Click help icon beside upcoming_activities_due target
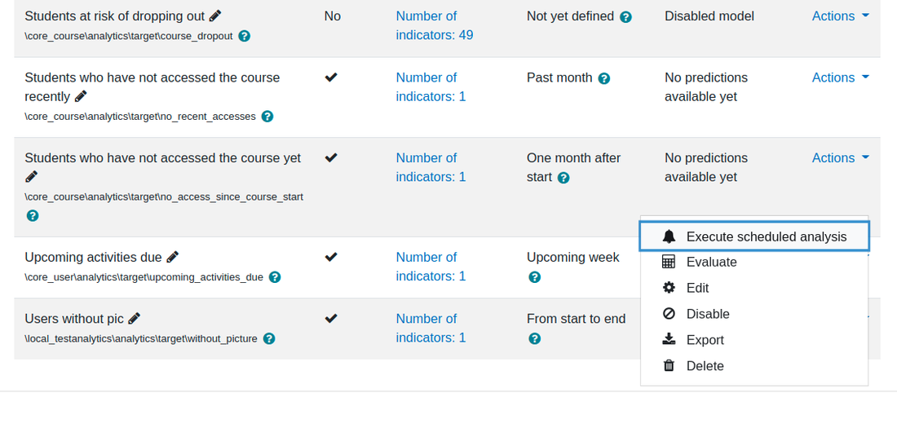 (x=275, y=277)
